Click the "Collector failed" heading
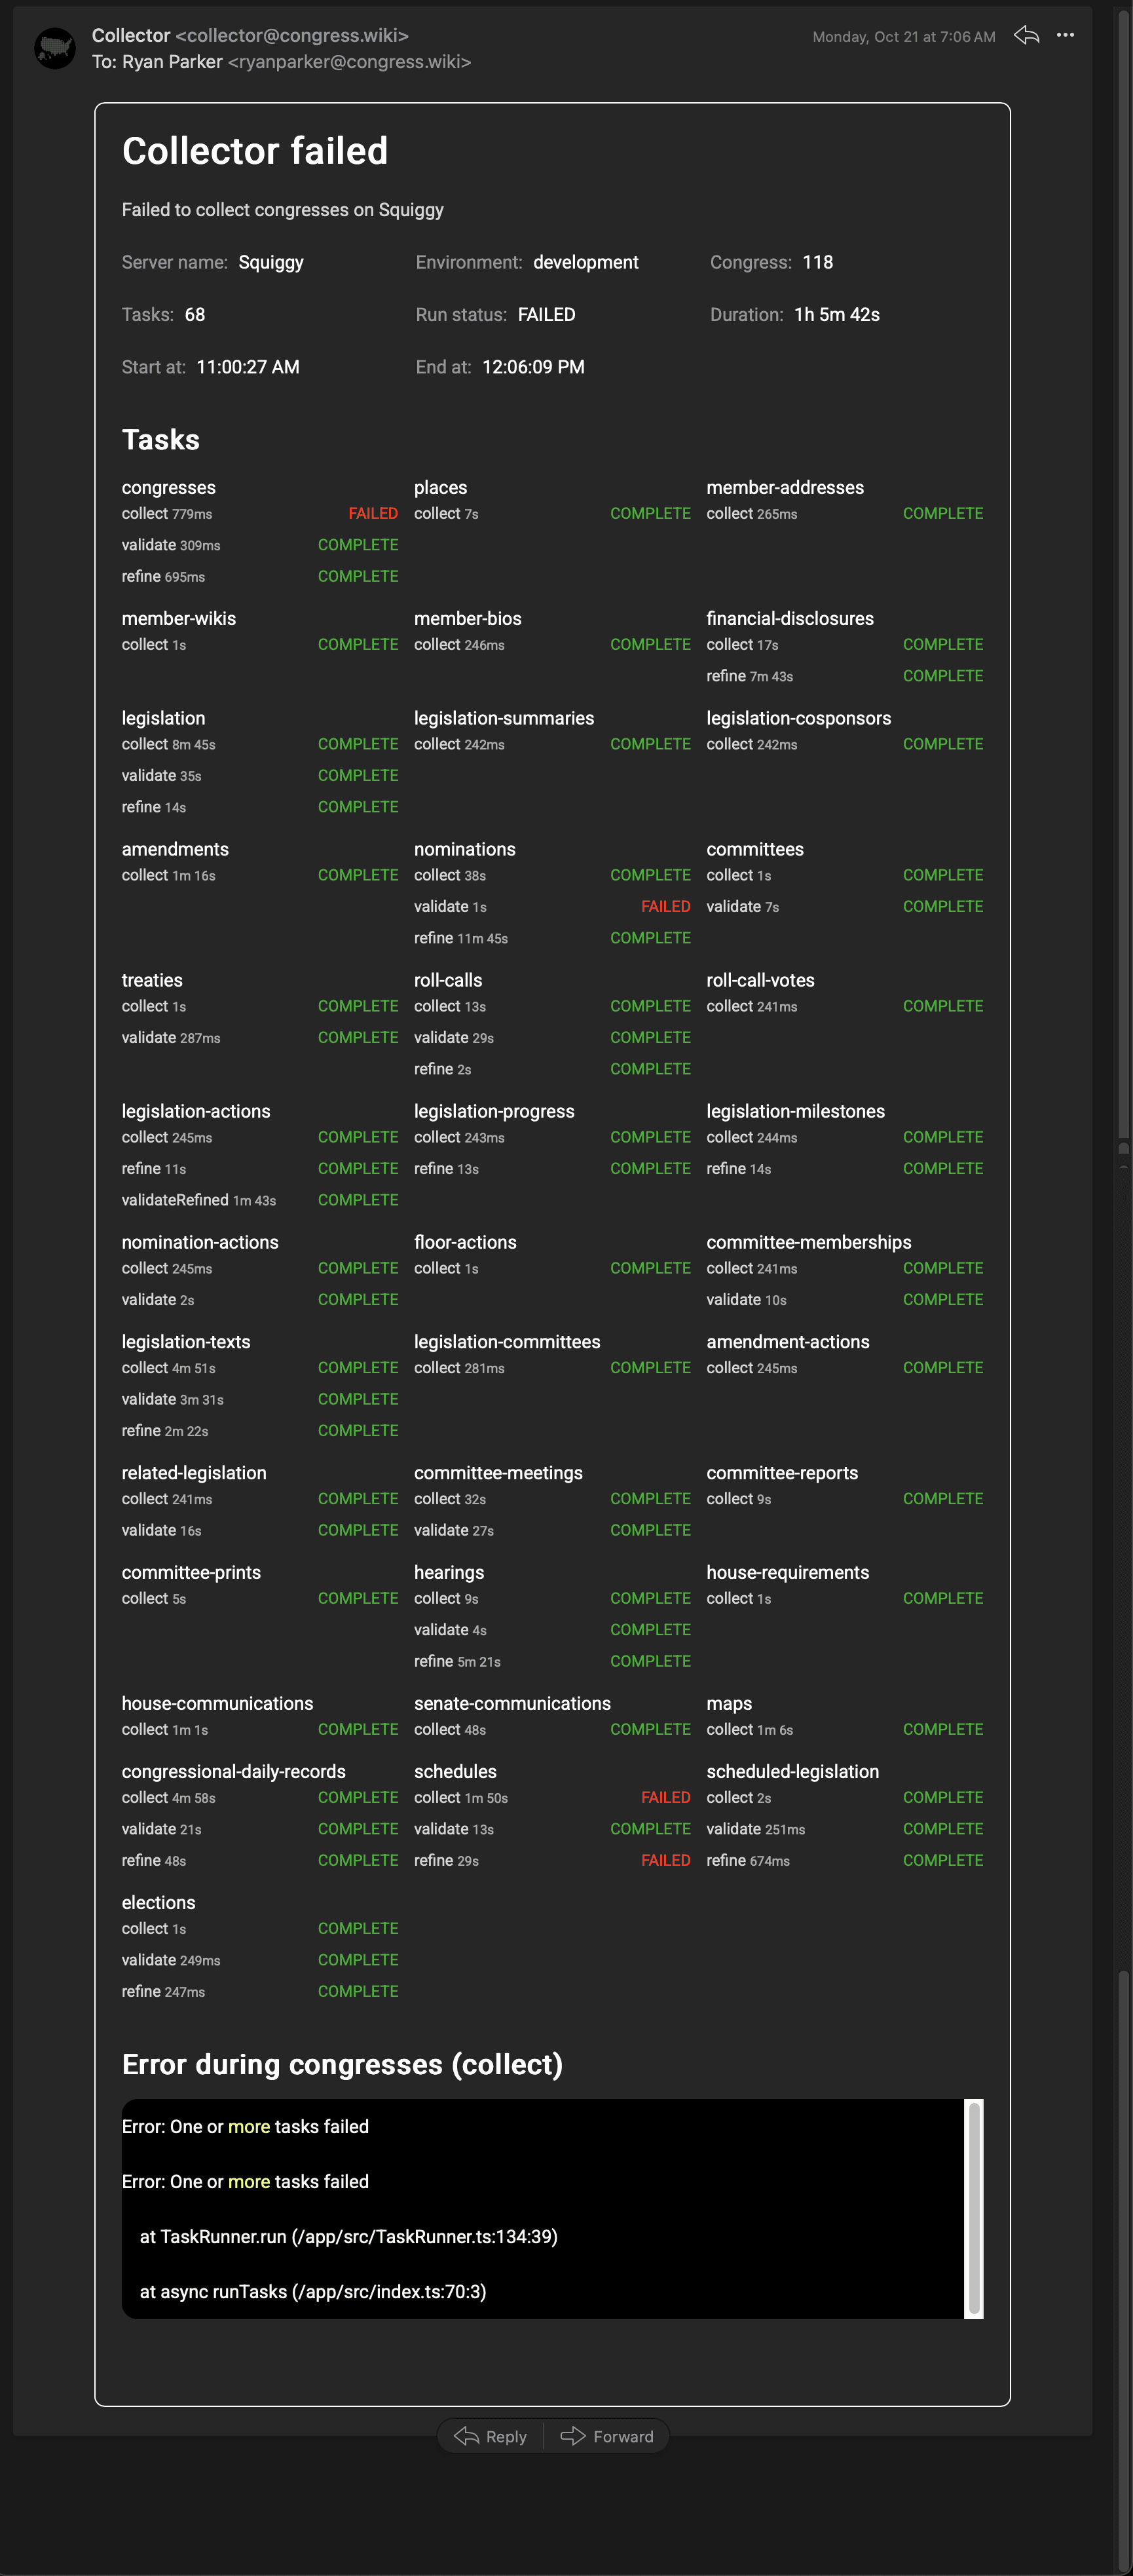 tap(255, 151)
